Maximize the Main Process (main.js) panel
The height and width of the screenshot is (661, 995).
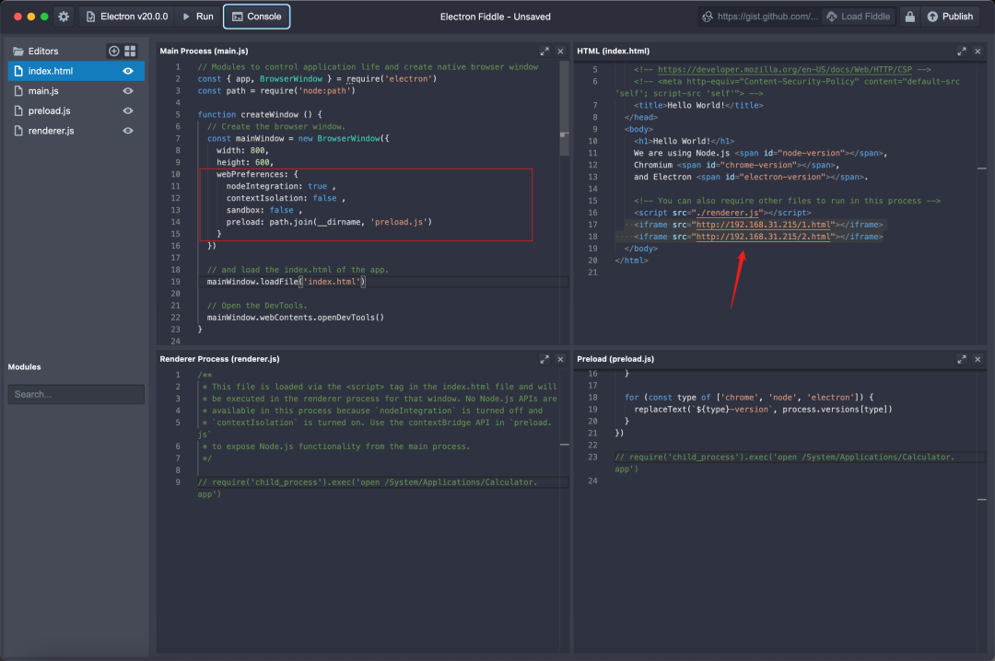click(544, 52)
